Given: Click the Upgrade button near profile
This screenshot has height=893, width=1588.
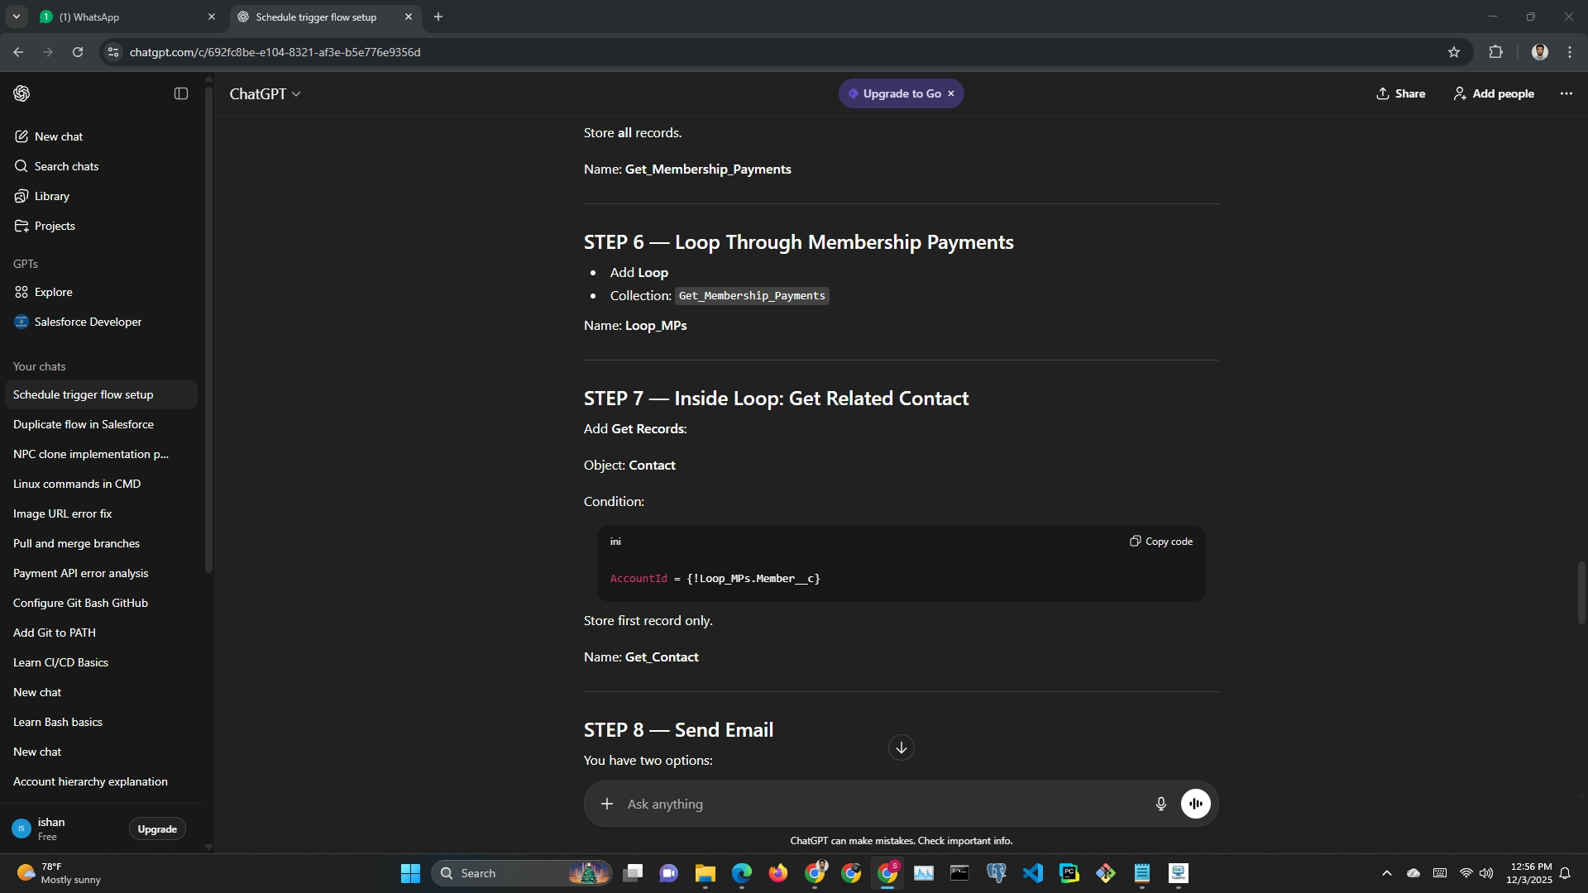Looking at the screenshot, I should (157, 829).
